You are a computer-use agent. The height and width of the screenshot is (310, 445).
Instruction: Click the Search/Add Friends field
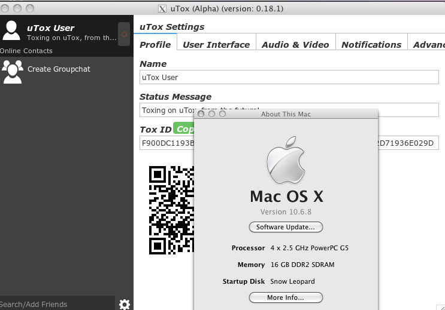pos(57,304)
